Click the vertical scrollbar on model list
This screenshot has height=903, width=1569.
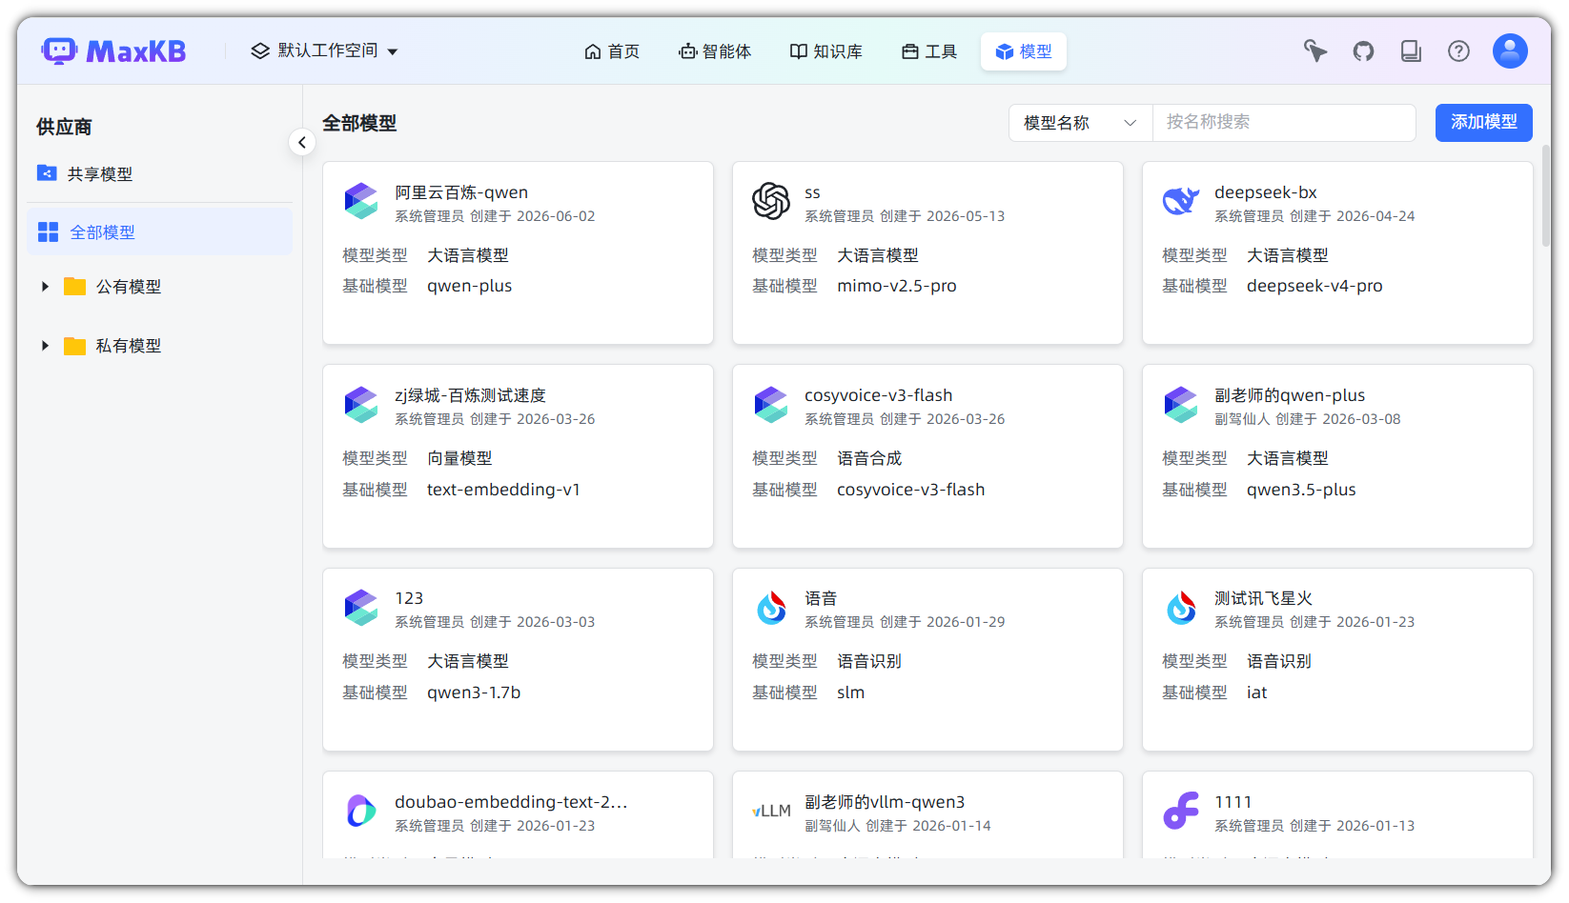point(1545,195)
